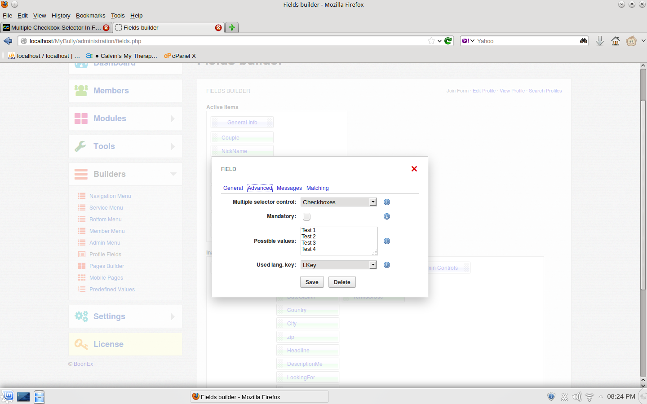647x404 pixels.
Task: Click info icon next to Mandatory
Action: (x=386, y=216)
